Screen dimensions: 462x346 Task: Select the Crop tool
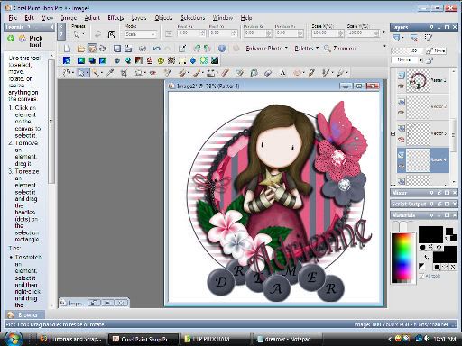124,72
